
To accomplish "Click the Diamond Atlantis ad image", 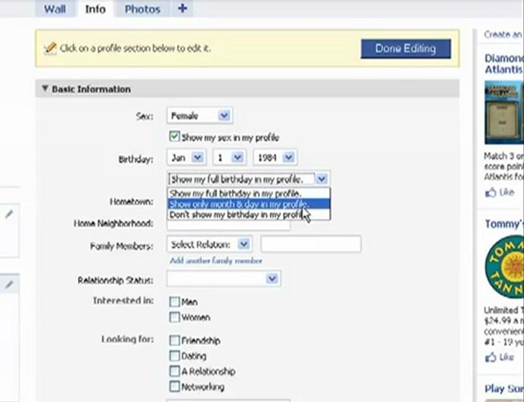I will click(504, 112).
